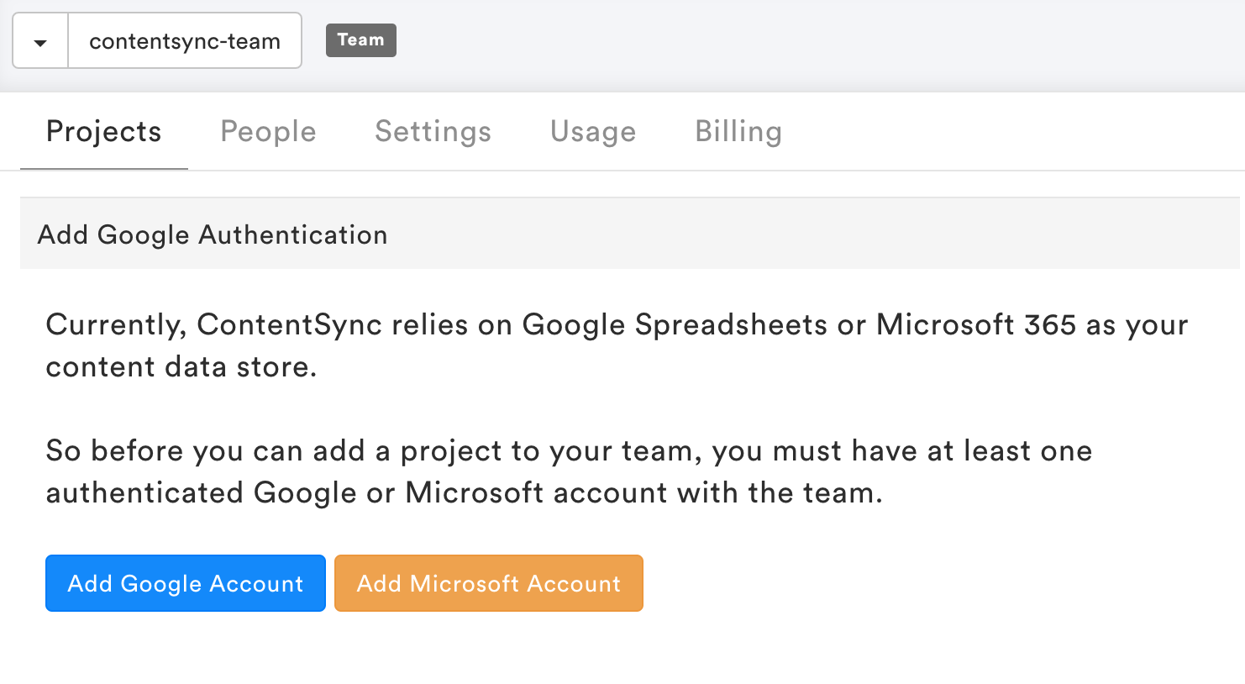
Task: Click the paragraph starting with Currently, ContentSync
Action: [x=617, y=345]
